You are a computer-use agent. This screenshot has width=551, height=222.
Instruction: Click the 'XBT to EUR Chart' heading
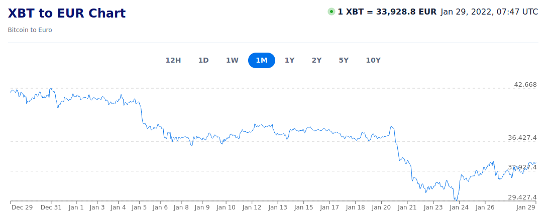pyautogui.click(x=67, y=14)
